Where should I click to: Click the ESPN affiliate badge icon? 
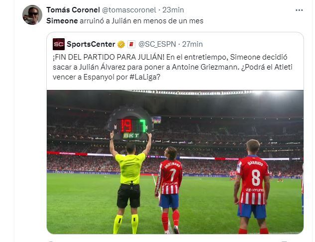[131, 44]
